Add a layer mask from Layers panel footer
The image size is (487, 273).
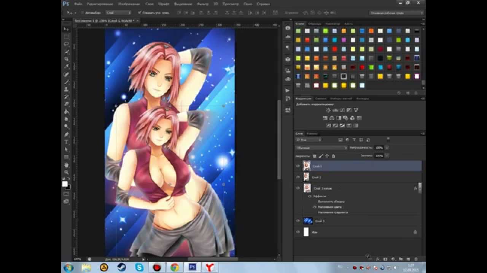click(x=385, y=259)
